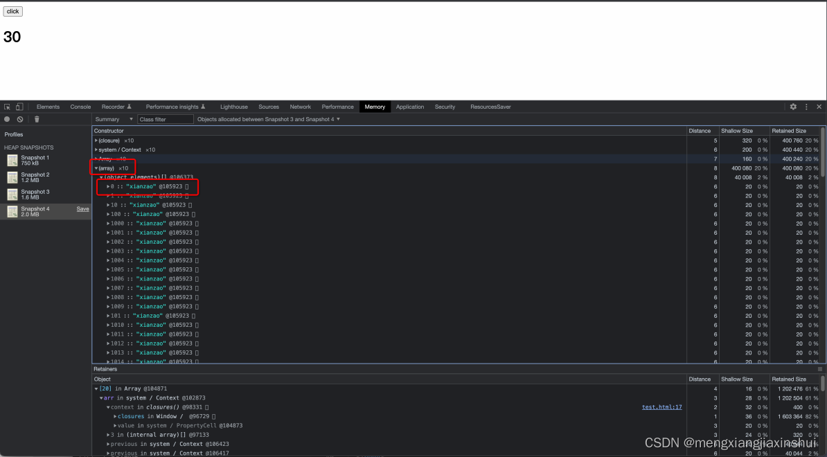Image resolution: width=827 pixels, height=457 pixels.
Task: Expand the (closure) ×10 constructor row
Action: click(96, 141)
